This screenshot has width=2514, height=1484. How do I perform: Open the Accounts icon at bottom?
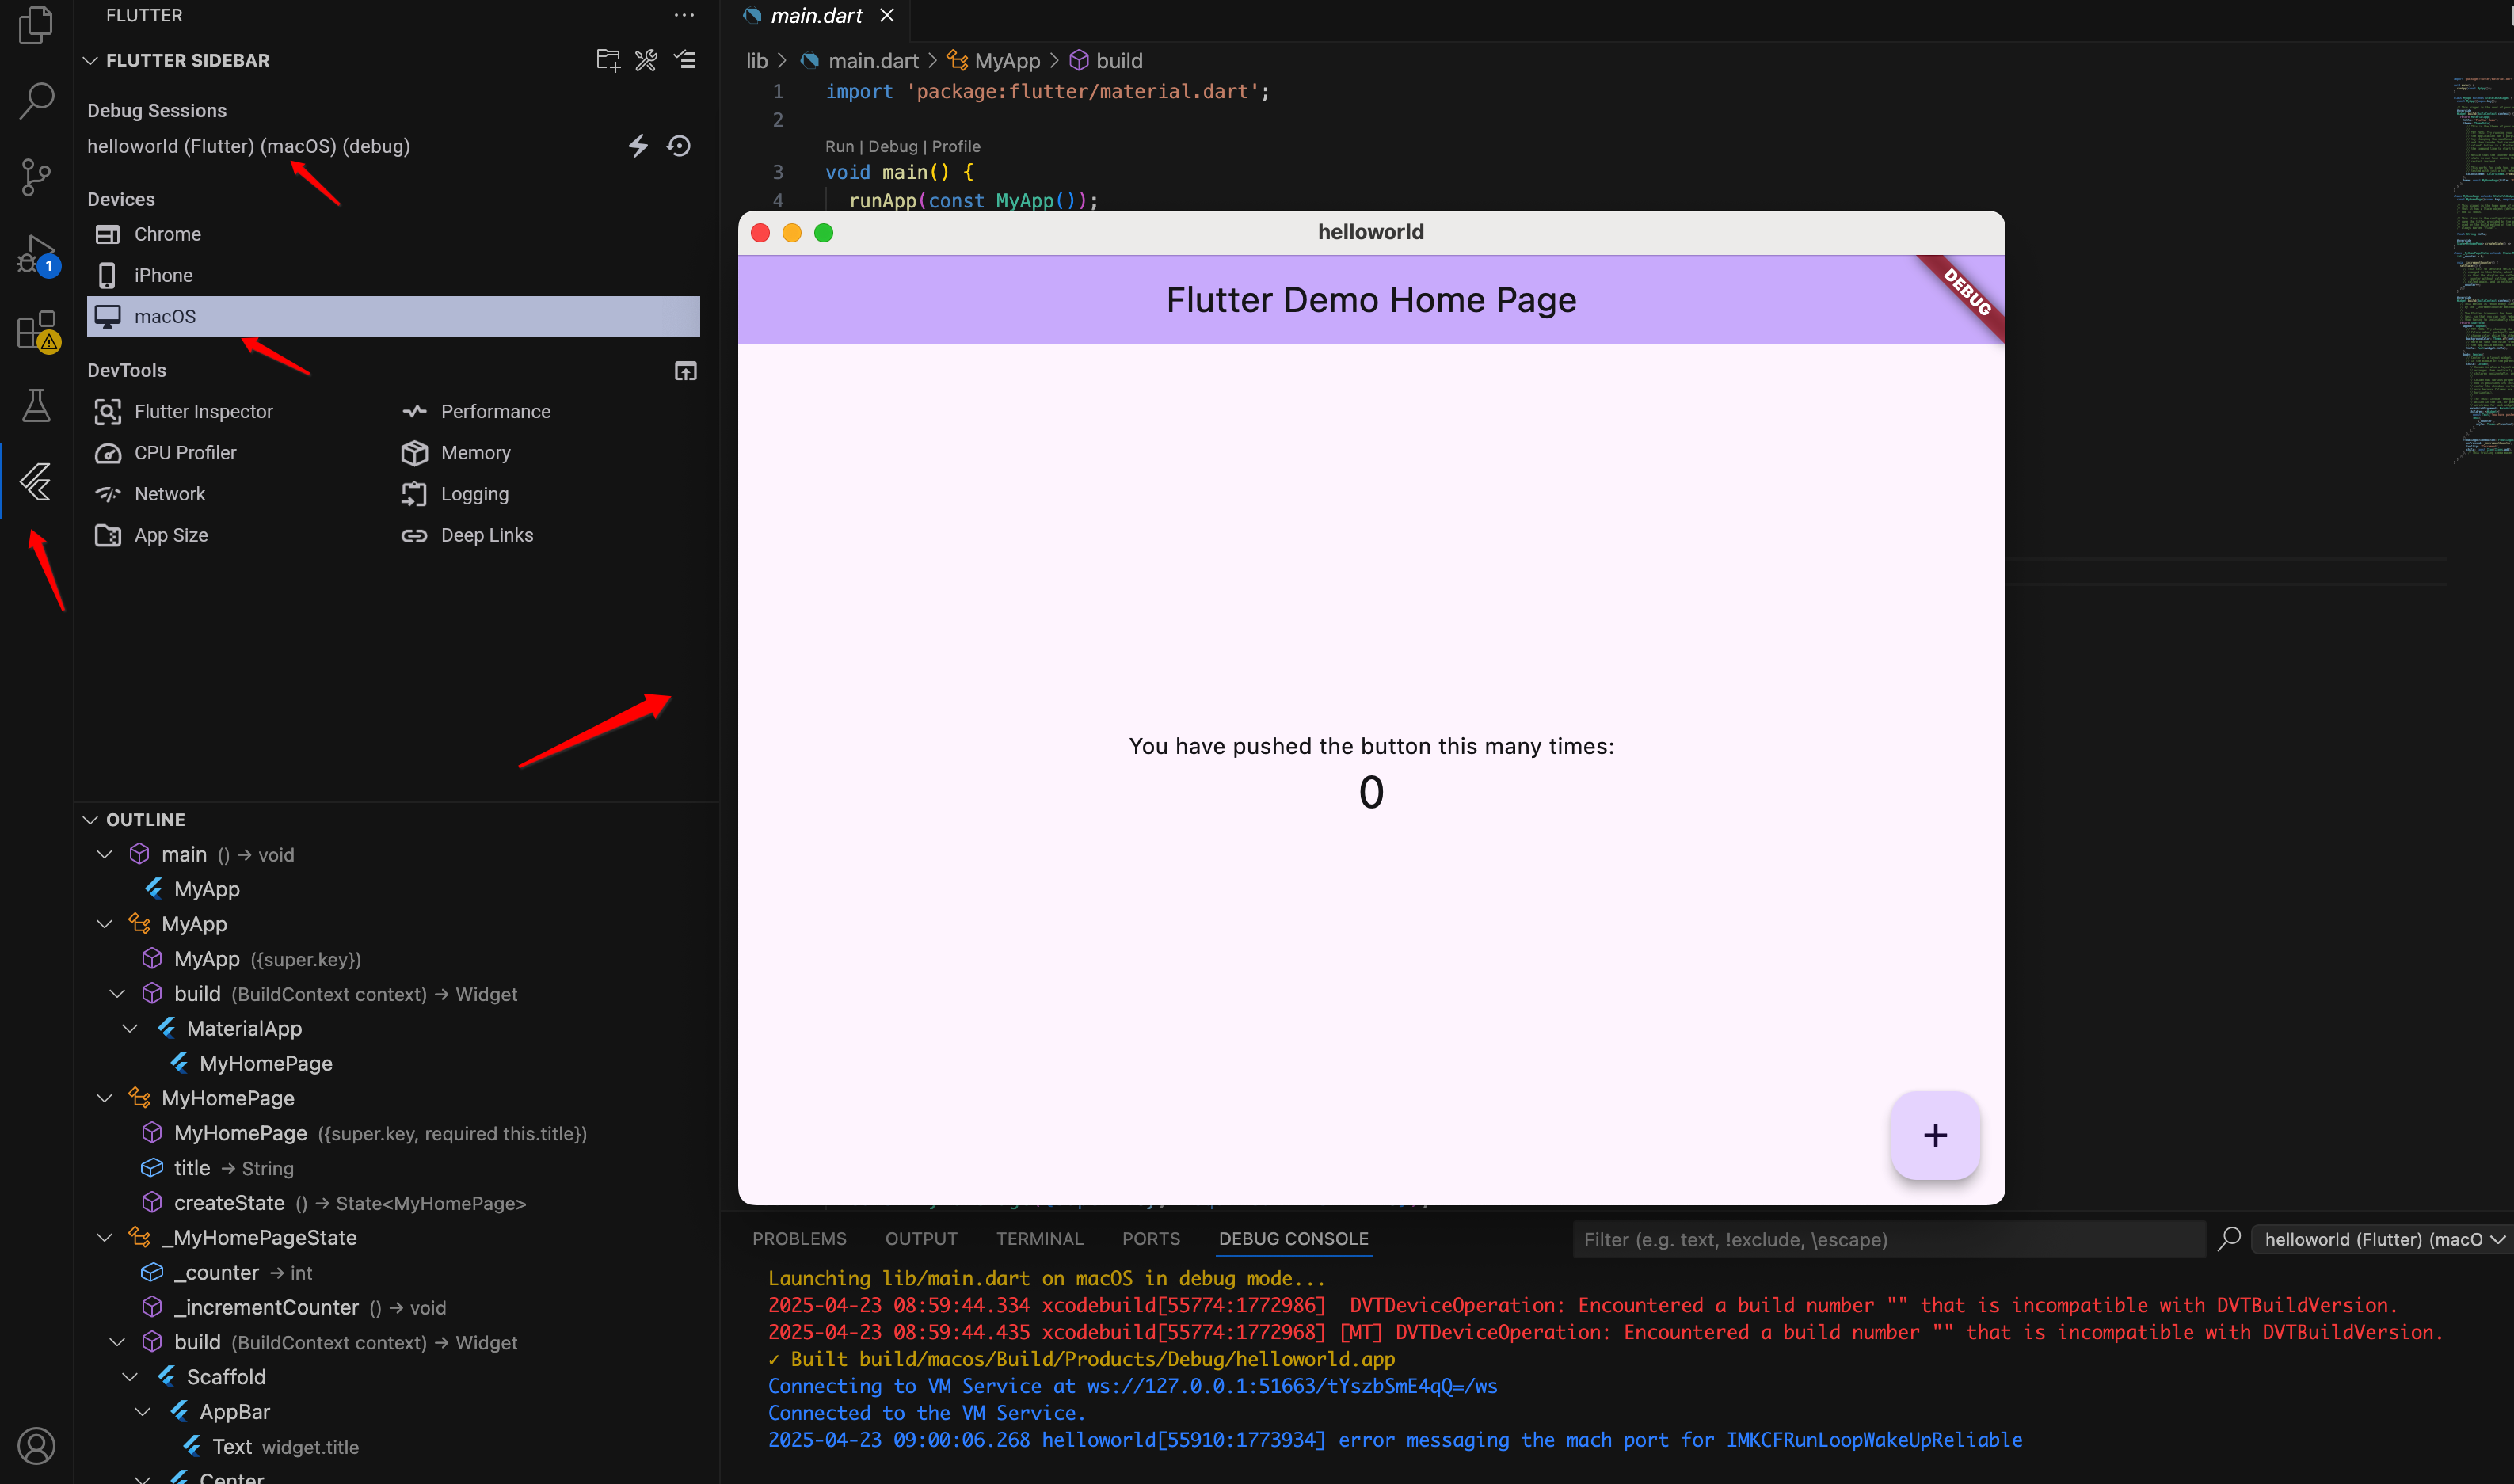tap(36, 1446)
